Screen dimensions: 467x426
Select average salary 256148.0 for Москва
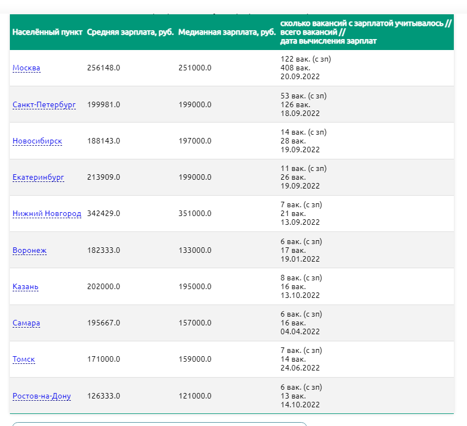[x=104, y=68]
